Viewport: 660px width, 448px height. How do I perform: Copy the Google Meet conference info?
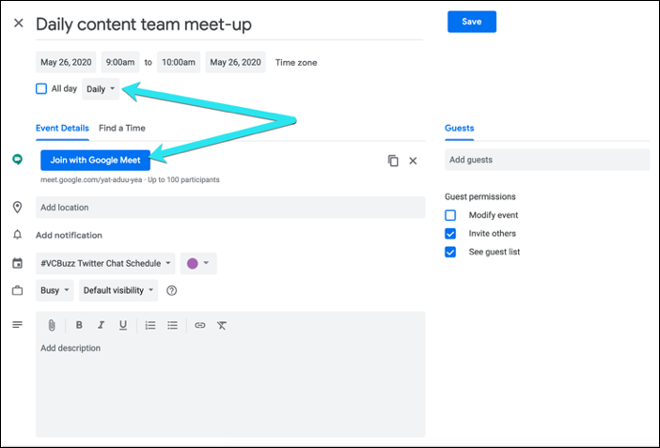pyautogui.click(x=393, y=161)
